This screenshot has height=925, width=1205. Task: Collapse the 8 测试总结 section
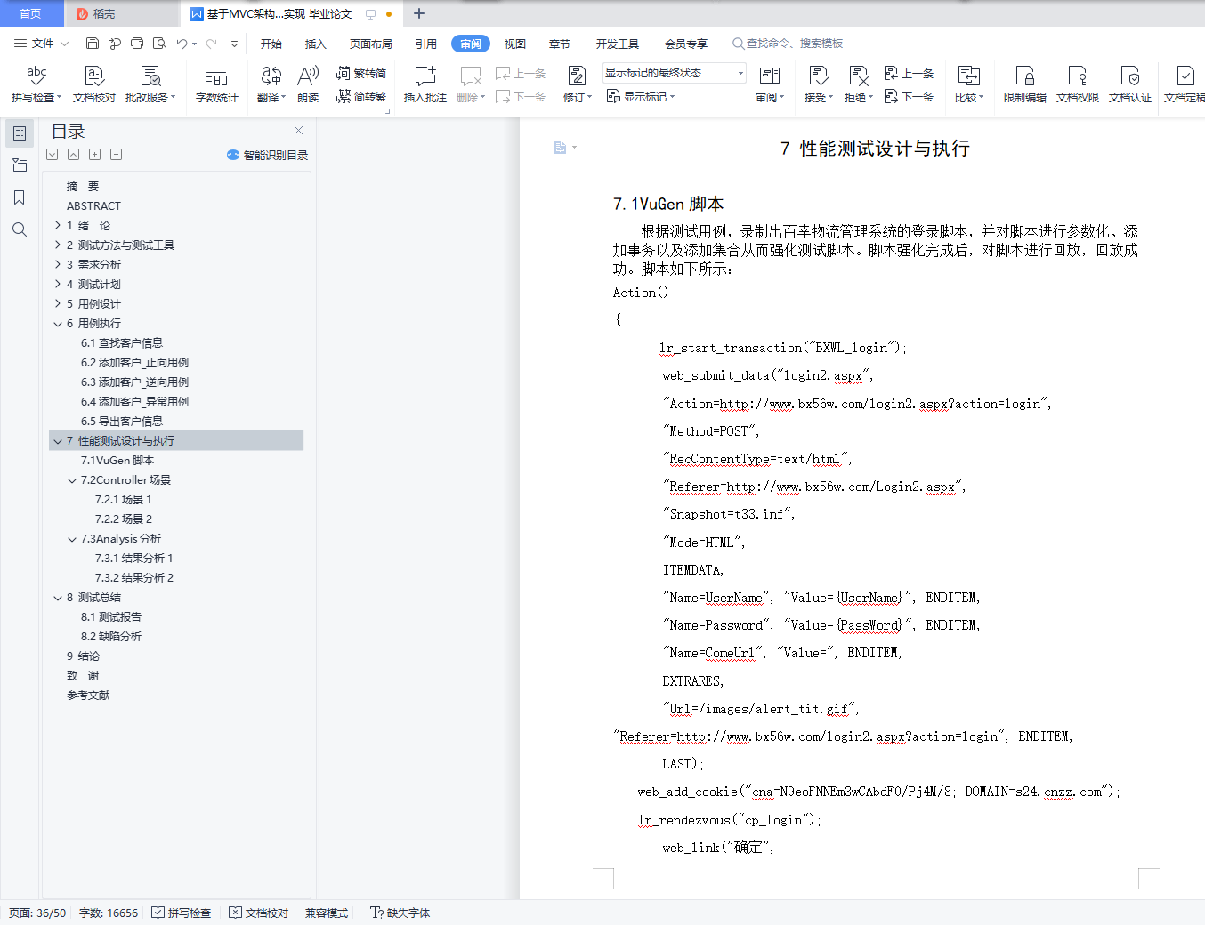pyautogui.click(x=58, y=598)
